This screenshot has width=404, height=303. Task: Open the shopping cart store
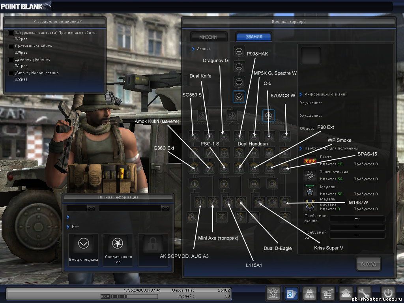[x=327, y=293]
